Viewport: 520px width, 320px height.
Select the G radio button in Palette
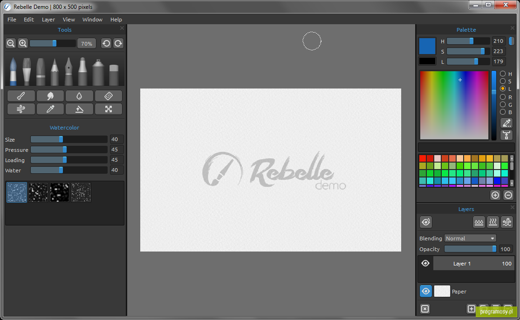click(503, 104)
